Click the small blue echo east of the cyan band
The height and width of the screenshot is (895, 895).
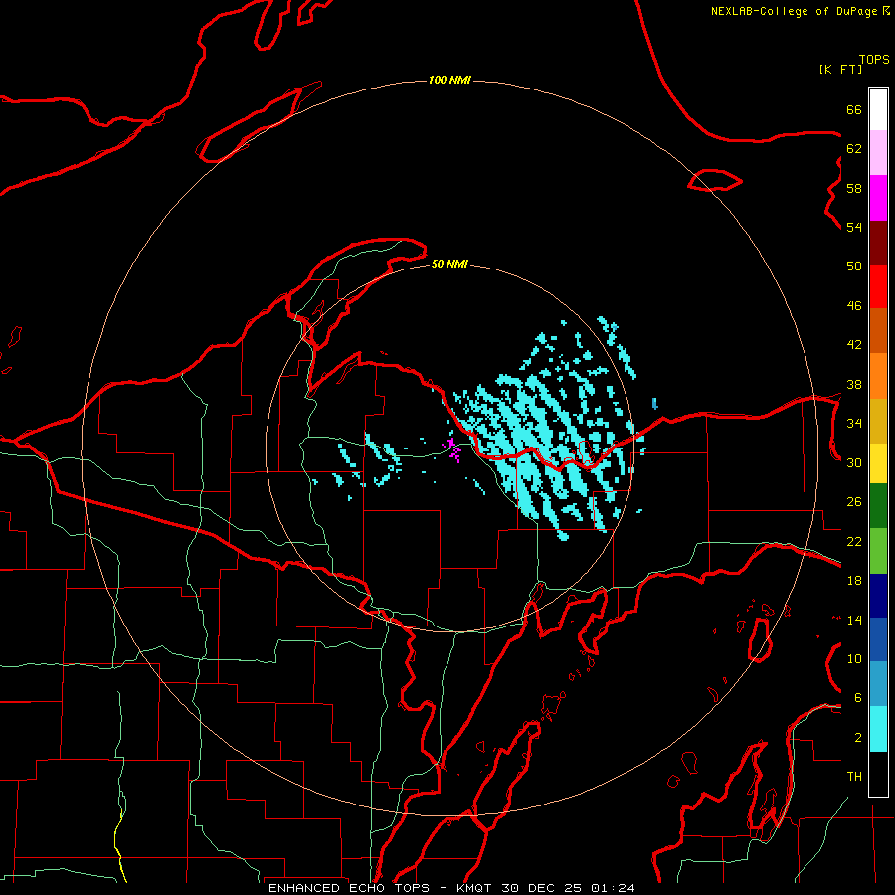pyautogui.click(x=654, y=403)
